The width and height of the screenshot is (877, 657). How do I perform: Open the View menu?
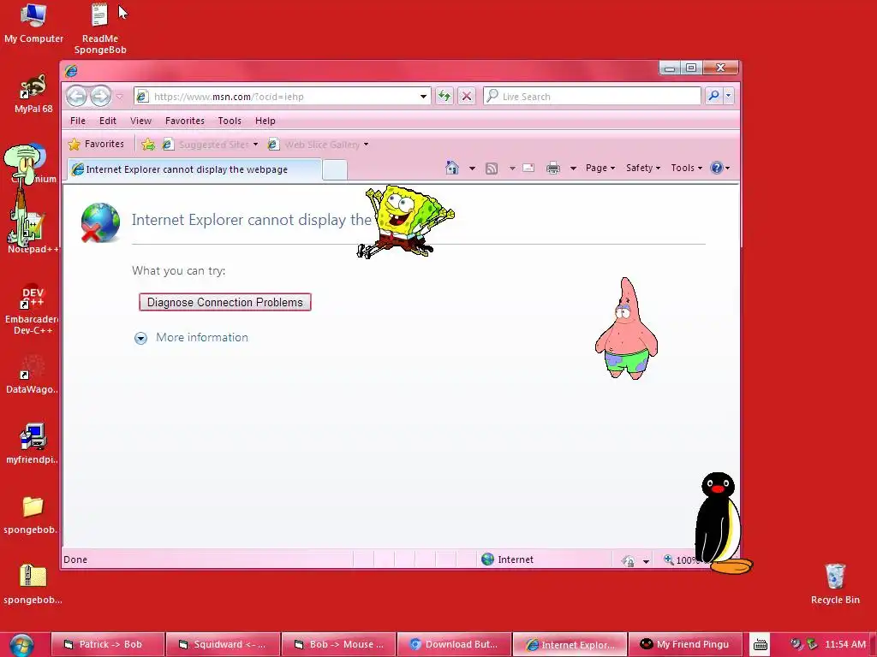[141, 121]
